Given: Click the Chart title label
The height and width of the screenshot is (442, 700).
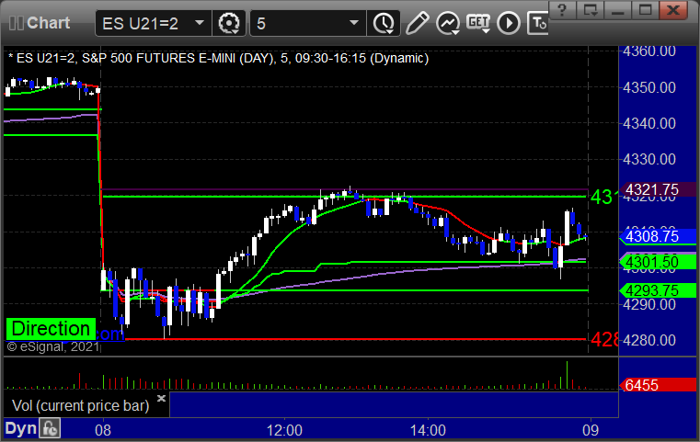Looking at the screenshot, I should pyautogui.click(x=48, y=23).
